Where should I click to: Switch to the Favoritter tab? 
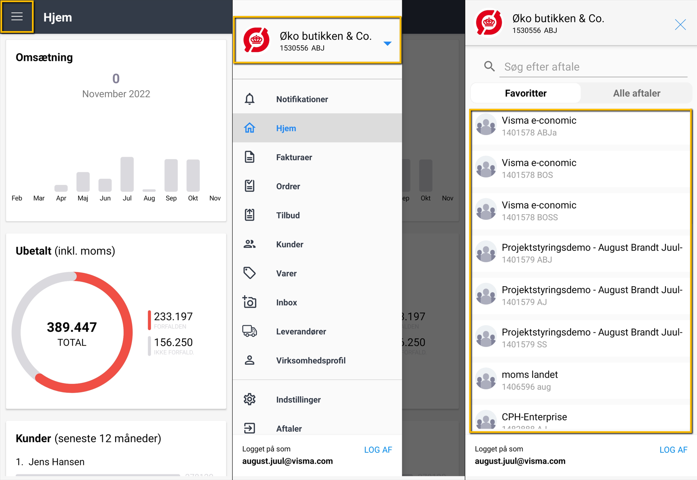click(526, 93)
